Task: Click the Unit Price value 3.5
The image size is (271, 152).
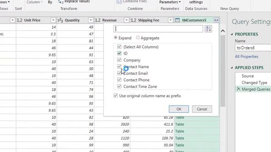Action: (53, 34)
